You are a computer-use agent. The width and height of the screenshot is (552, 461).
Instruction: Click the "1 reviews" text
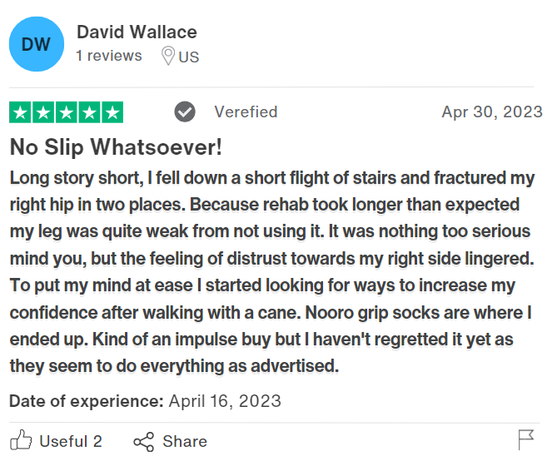point(109,56)
